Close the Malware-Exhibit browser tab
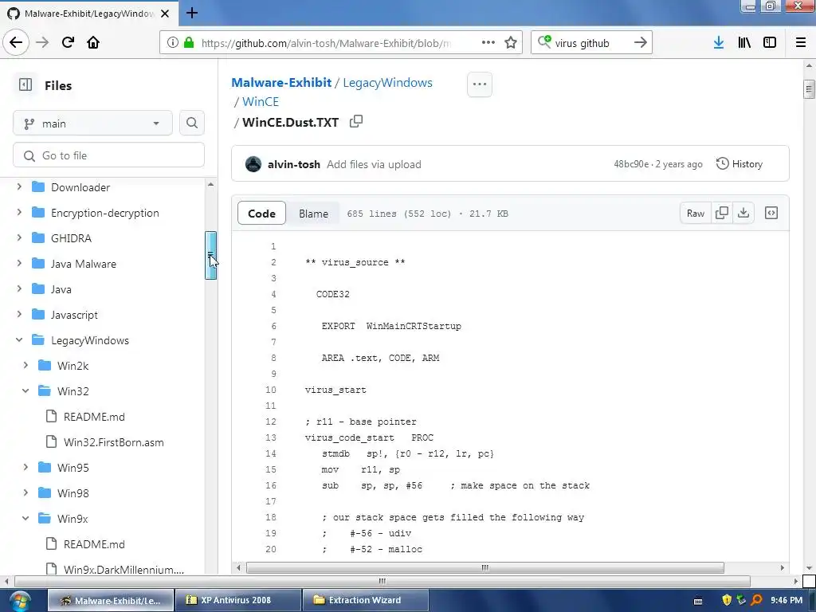Screen dimensions: 816x612 165,14
